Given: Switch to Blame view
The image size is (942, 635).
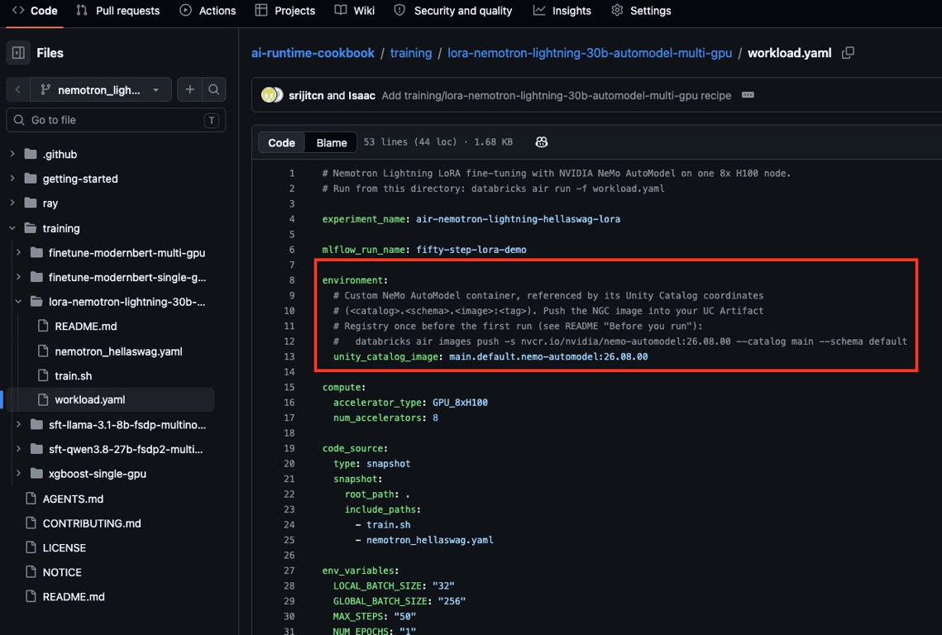Looking at the screenshot, I should (x=332, y=142).
